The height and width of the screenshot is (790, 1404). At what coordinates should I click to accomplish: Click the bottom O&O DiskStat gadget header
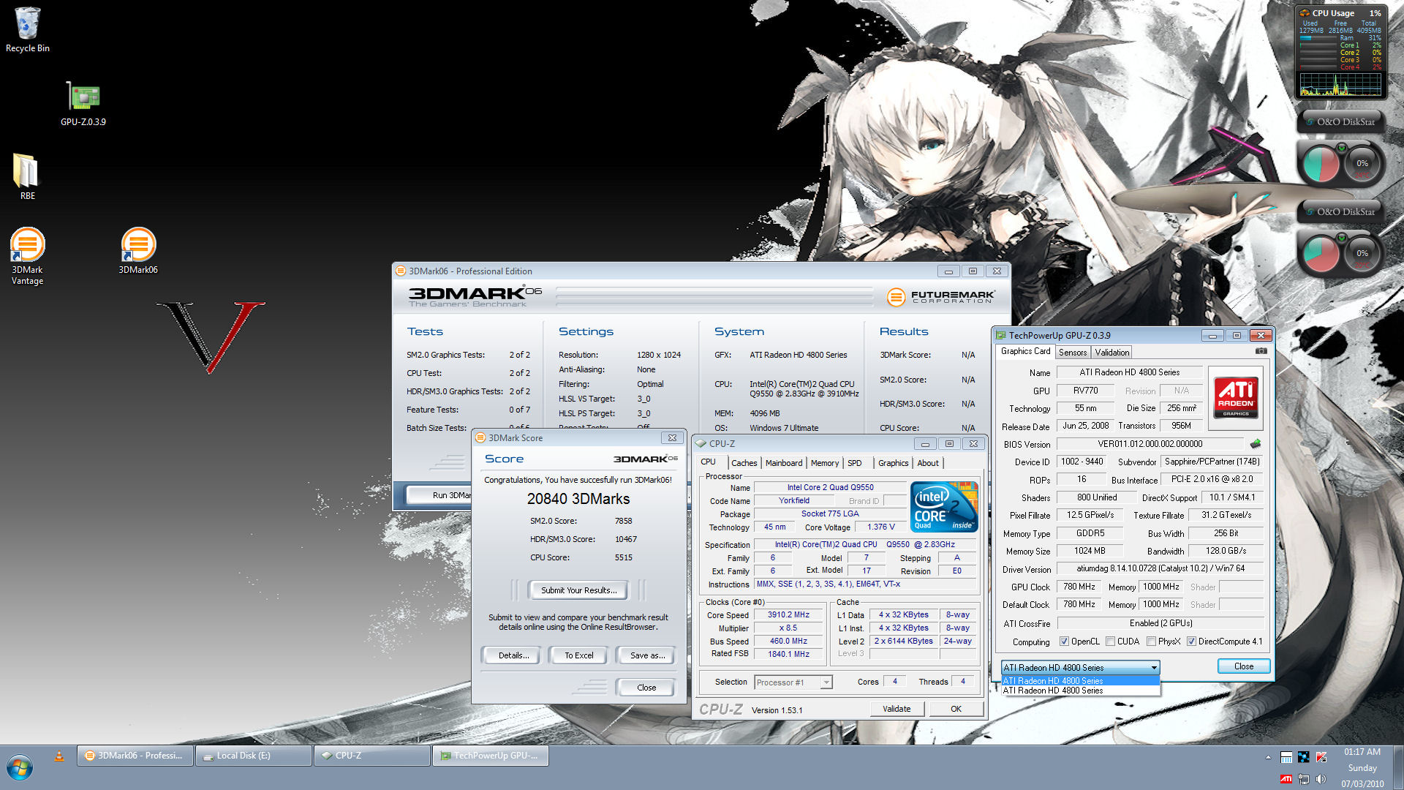(1341, 211)
